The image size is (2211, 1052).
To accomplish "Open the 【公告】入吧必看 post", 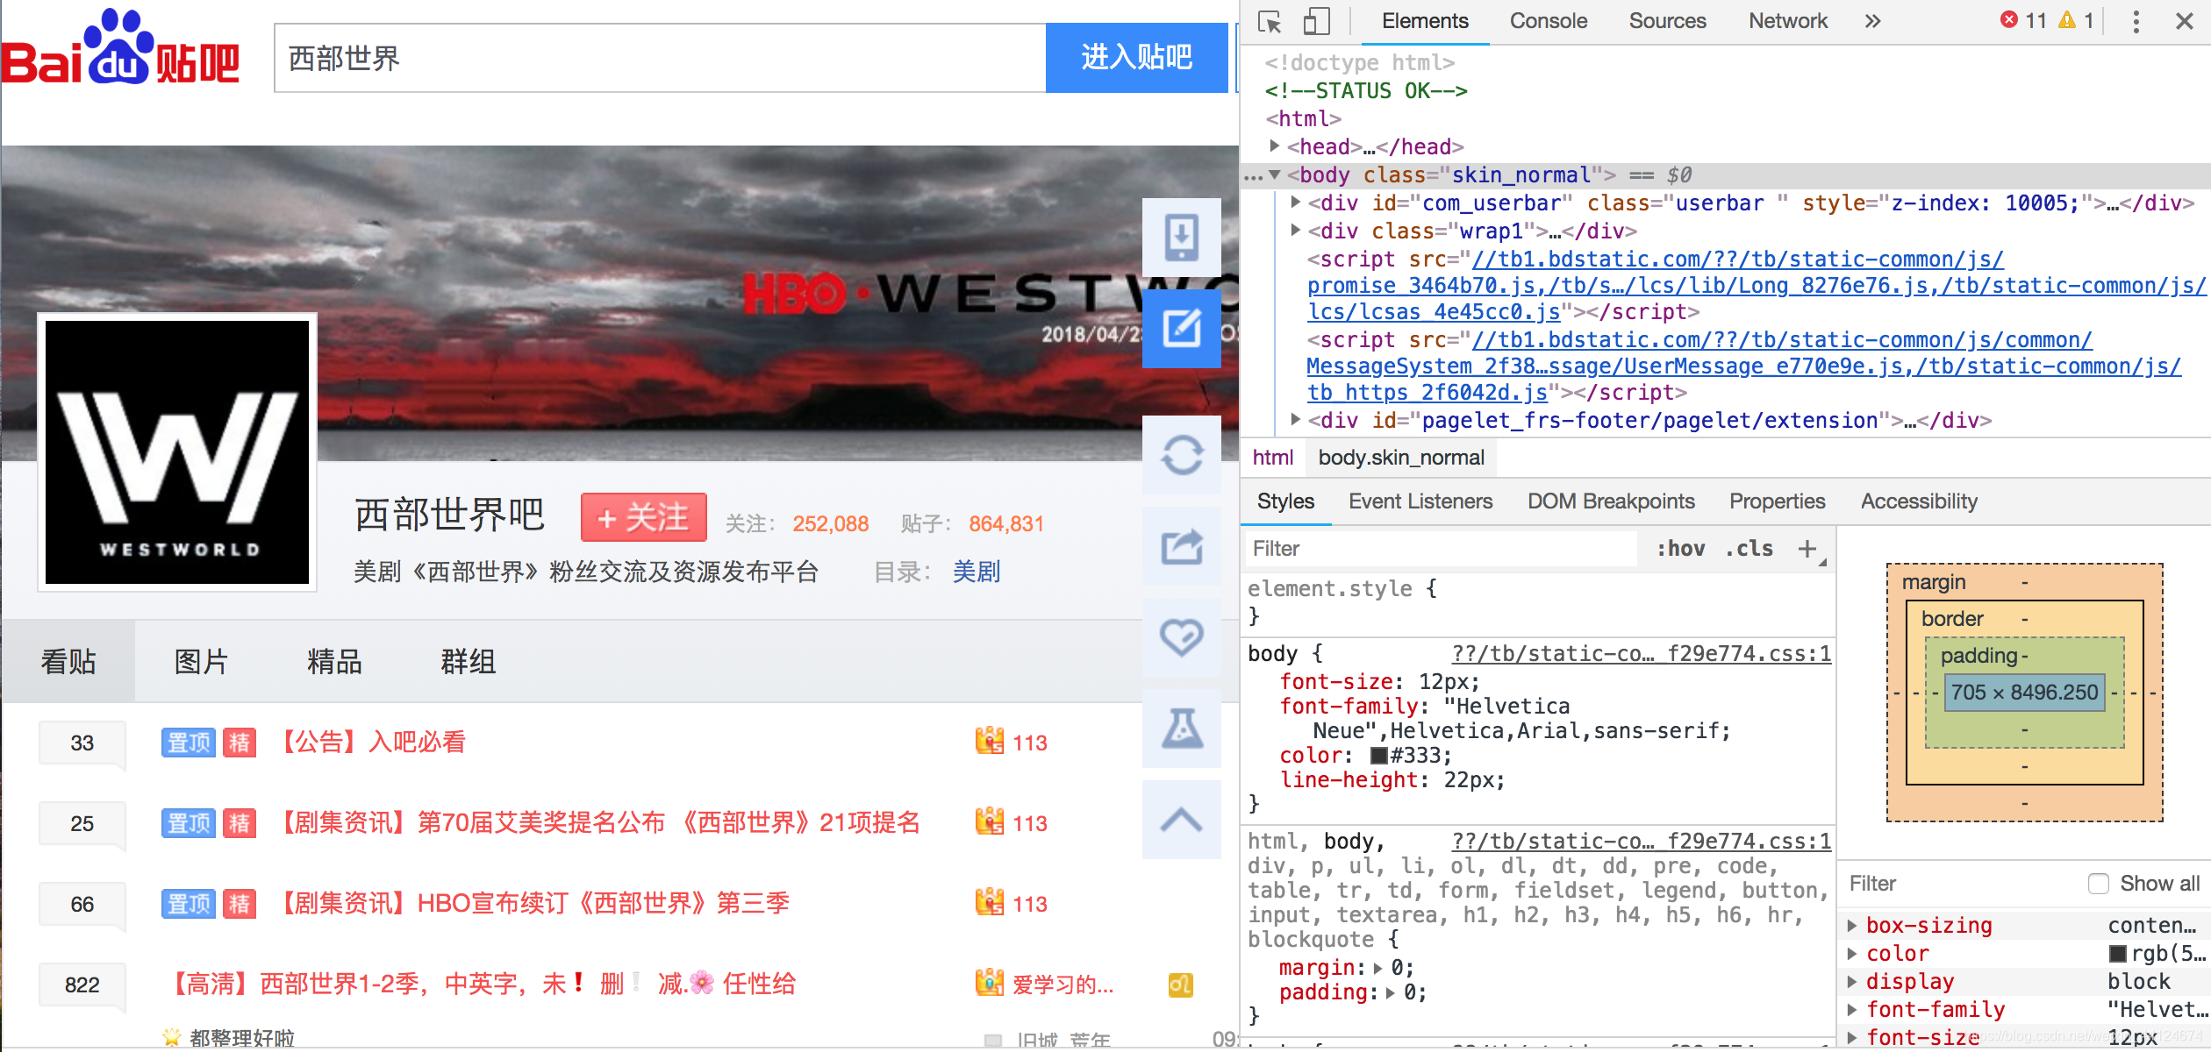I will click(370, 743).
